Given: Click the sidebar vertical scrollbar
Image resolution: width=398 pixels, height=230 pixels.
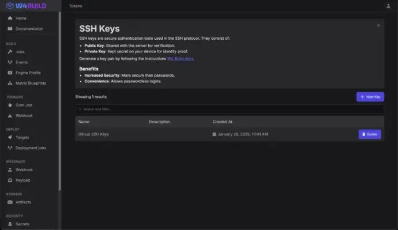Looking at the screenshot, I should 59,101.
